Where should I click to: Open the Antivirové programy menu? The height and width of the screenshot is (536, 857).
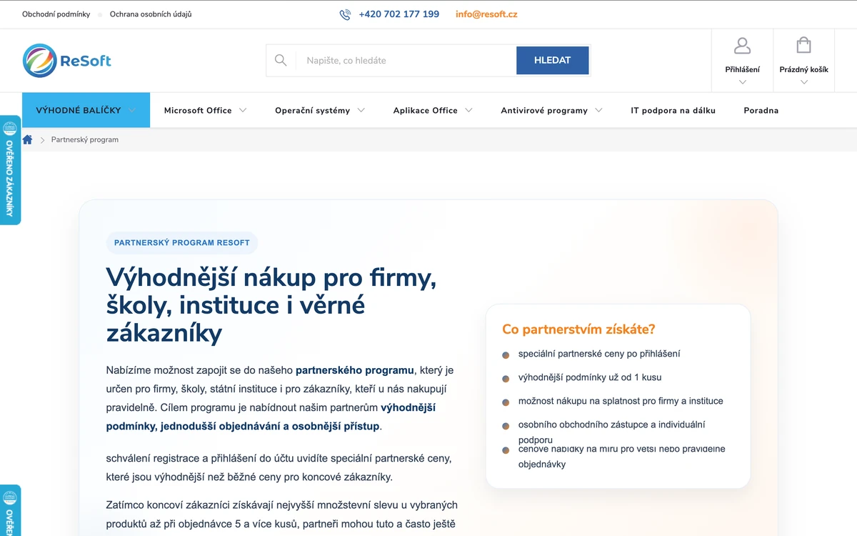tap(544, 111)
